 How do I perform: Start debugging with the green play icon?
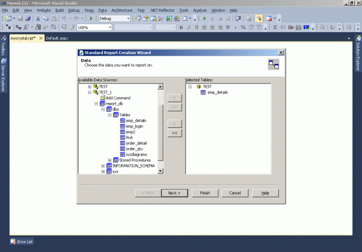click(x=91, y=18)
